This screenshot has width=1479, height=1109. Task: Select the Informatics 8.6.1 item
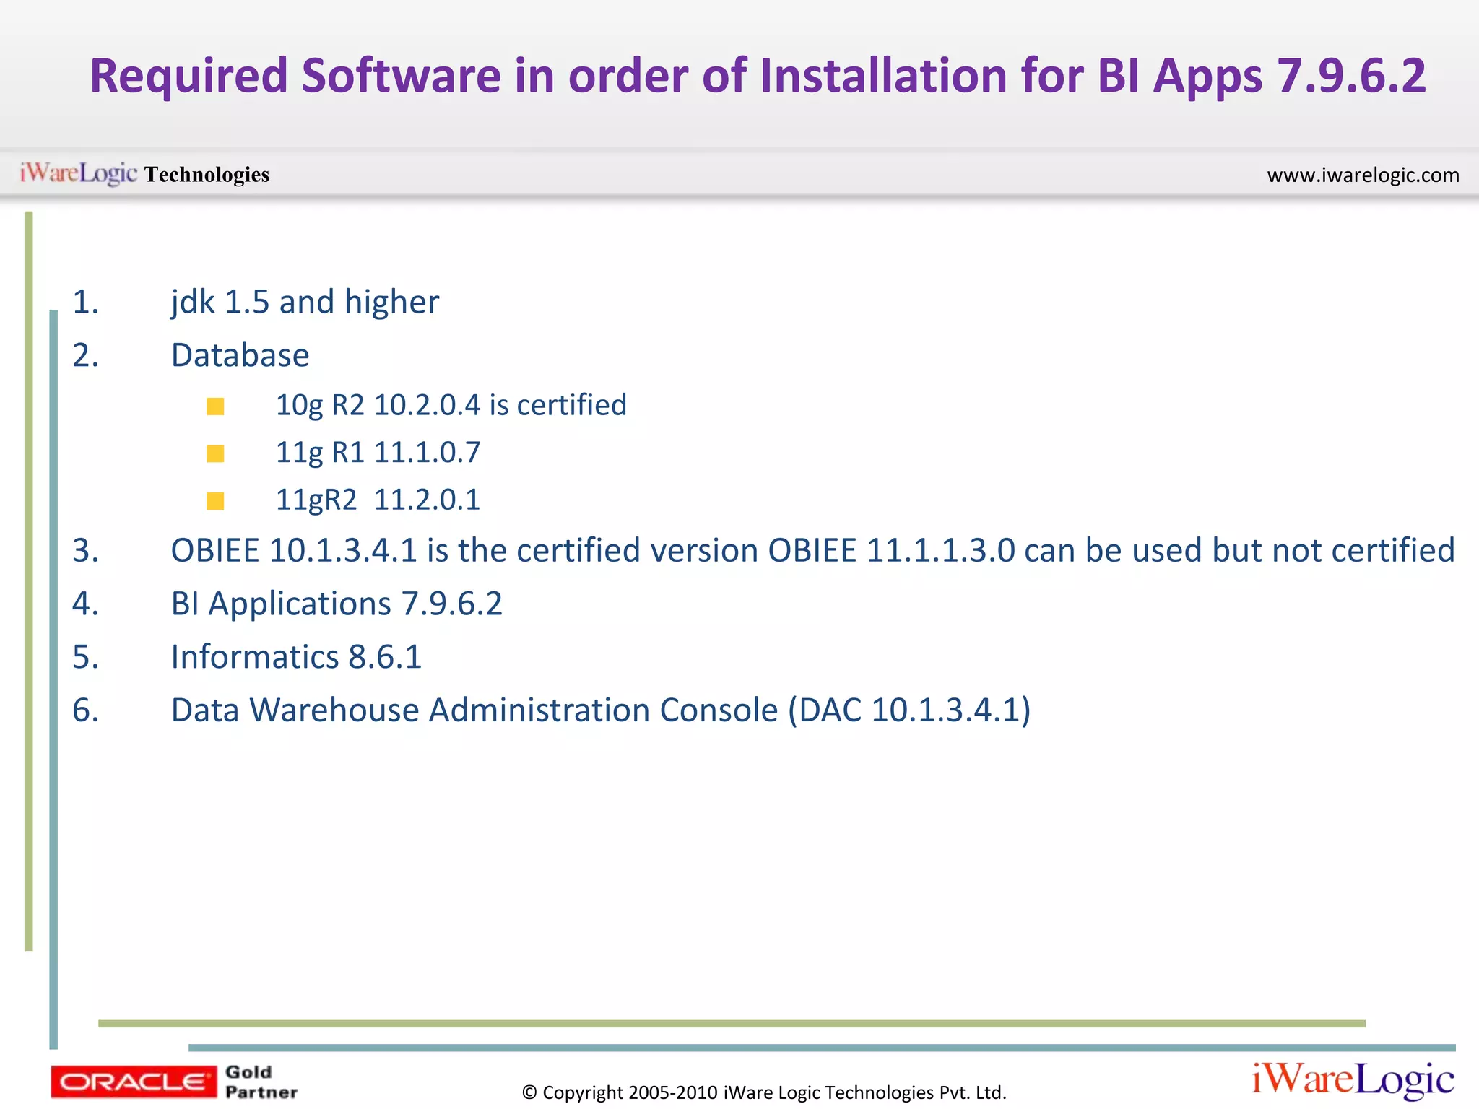pos(296,657)
